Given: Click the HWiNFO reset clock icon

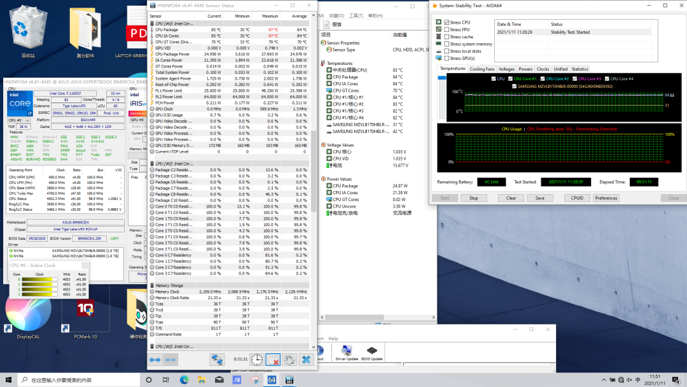Looking at the screenshot, I should [256, 360].
